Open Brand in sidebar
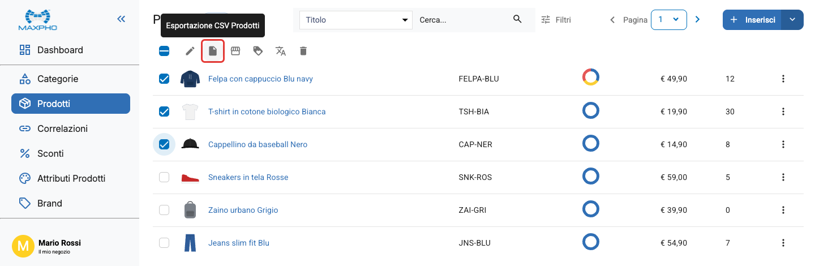The image size is (815, 266). pos(71,203)
